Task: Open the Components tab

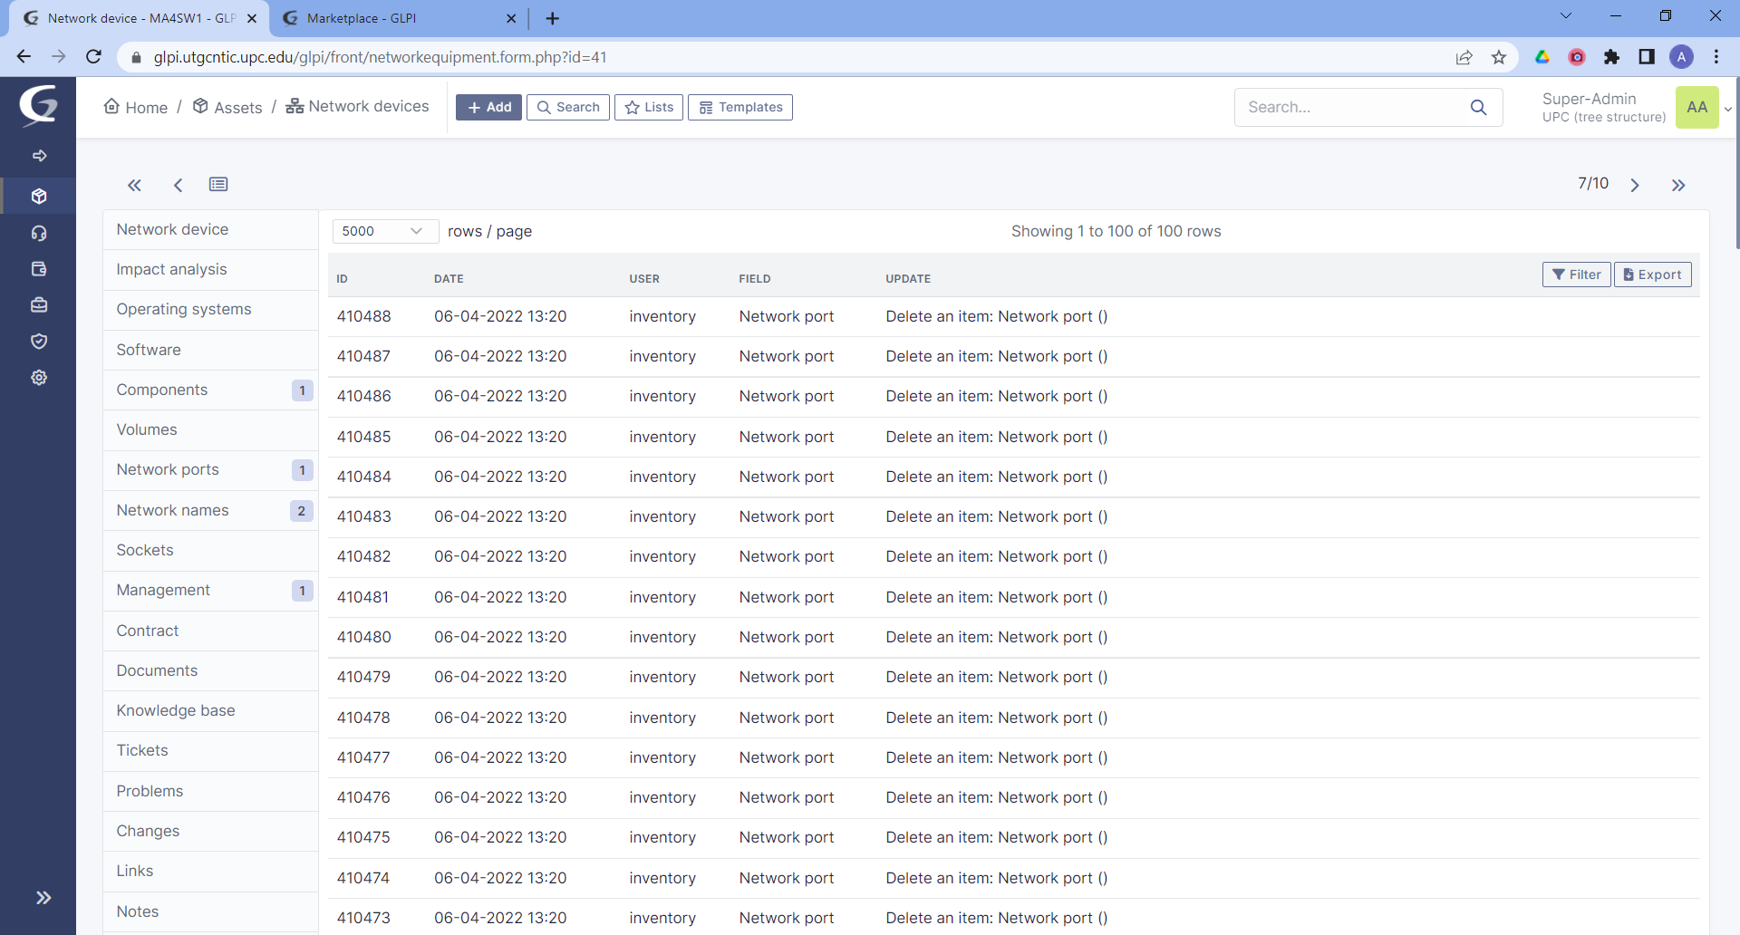Action: click(210, 390)
